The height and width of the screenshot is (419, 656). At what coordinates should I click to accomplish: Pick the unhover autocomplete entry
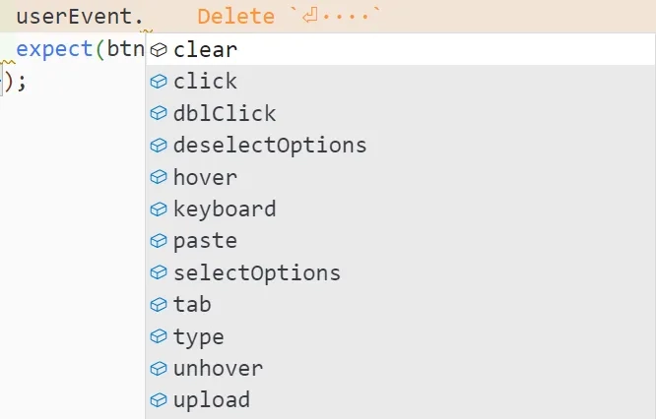[x=400, y=369]
